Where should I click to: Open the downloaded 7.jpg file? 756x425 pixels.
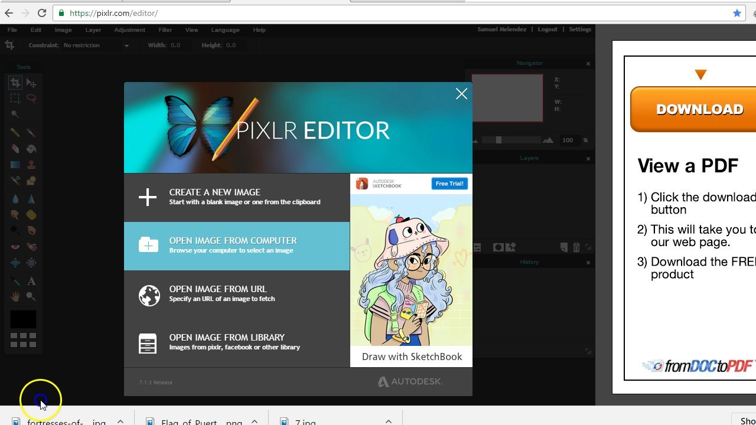(x=304, y=420)
